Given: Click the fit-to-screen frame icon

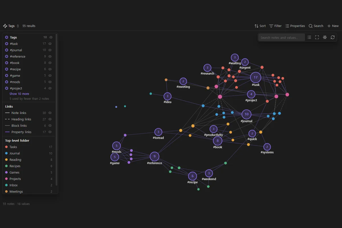Looking at the screenshot, I should [x=317, y=37].
